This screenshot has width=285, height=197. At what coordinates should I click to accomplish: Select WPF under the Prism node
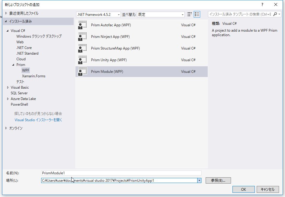(25, 70)
